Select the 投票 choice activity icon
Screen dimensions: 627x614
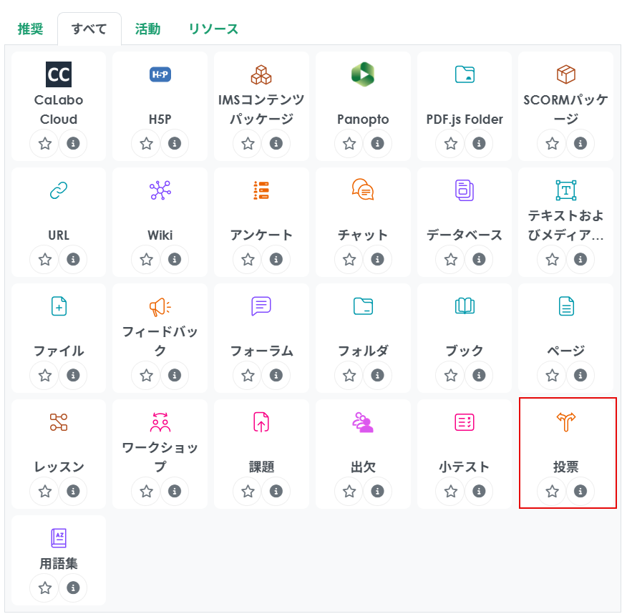click(566, 422)
